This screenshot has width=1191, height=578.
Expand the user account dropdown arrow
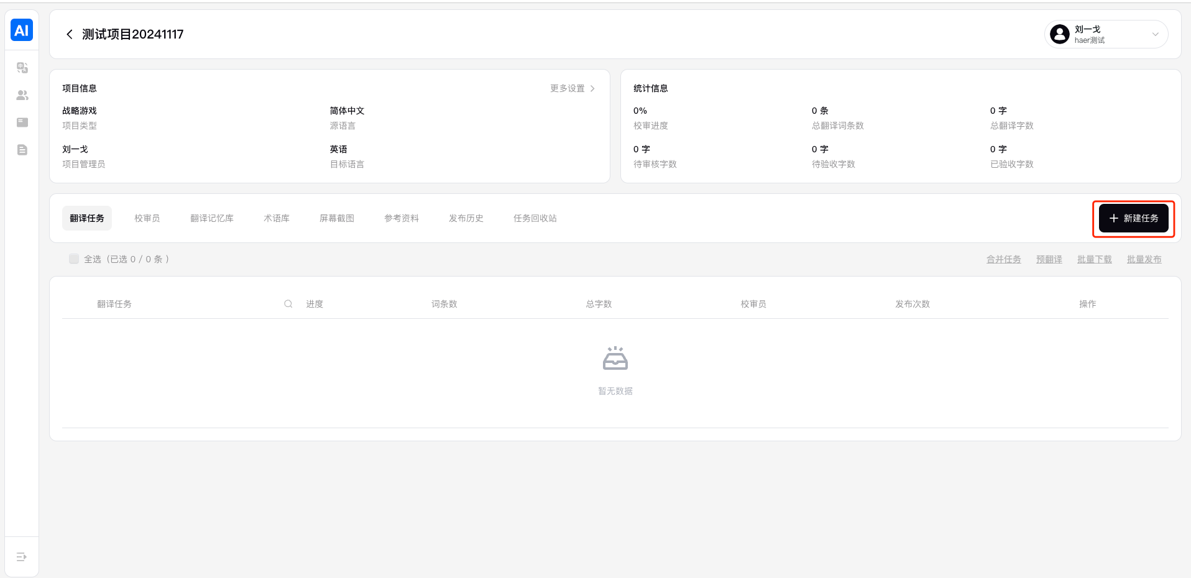coord(1155,34)
